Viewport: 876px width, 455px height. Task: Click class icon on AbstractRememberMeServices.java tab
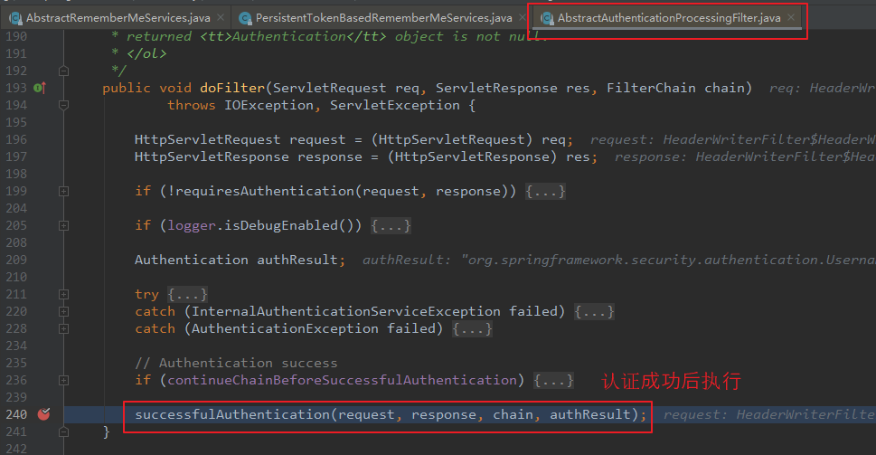[x=15, y=18]
